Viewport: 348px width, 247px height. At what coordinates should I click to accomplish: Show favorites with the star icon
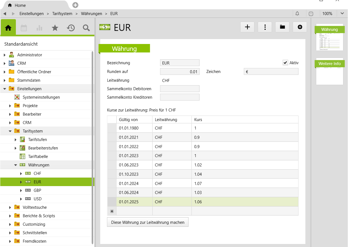coord(55,28)
